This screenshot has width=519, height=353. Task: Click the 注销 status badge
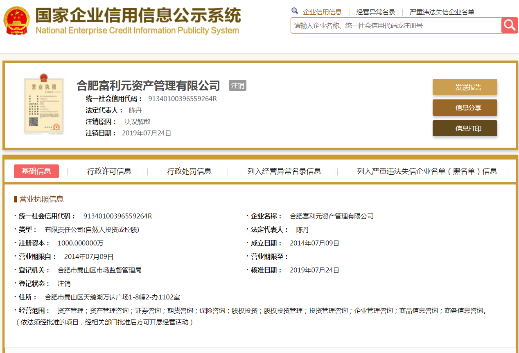pyautogui.click(x=237, y=85)
